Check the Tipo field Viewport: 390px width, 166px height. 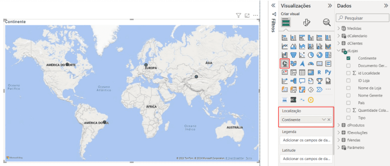(348, 118)
